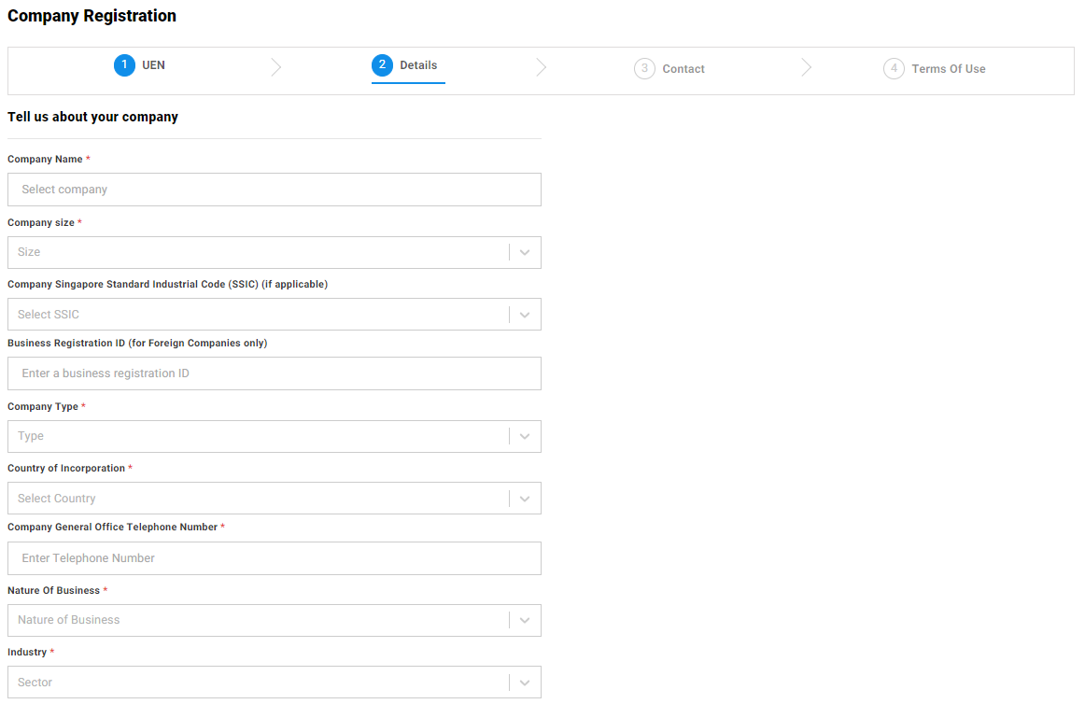The height and width of the screenshot is (704, 1085).
Task: Click the Business Registration ID input field
Action: [274, 373]
